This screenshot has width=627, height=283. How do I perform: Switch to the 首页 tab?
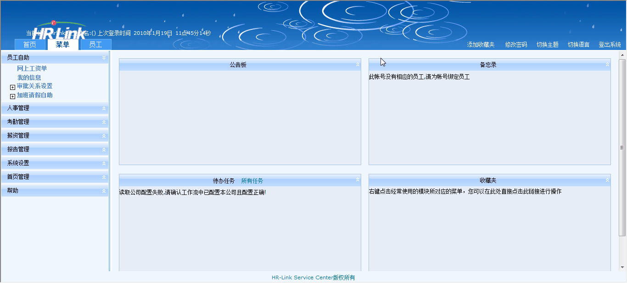(x=30, y=44)
